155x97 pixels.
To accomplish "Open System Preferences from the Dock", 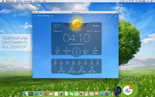I will (x=107, y=94).
